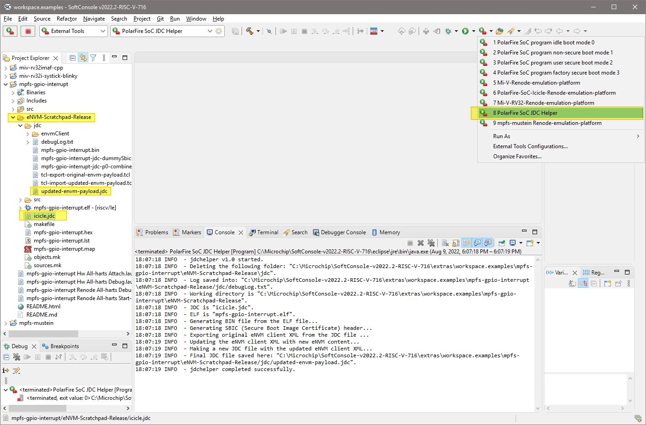
Task: Expand the miv-rv32imaf-cpp project
Action: [5, 68]
